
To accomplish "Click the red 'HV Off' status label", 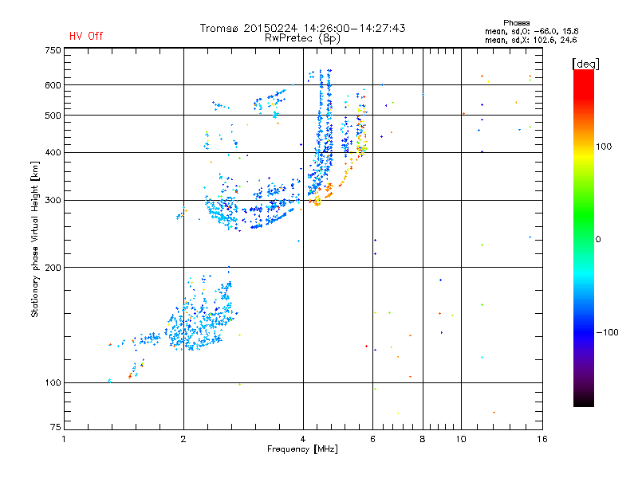I will (x=86, y=36).
